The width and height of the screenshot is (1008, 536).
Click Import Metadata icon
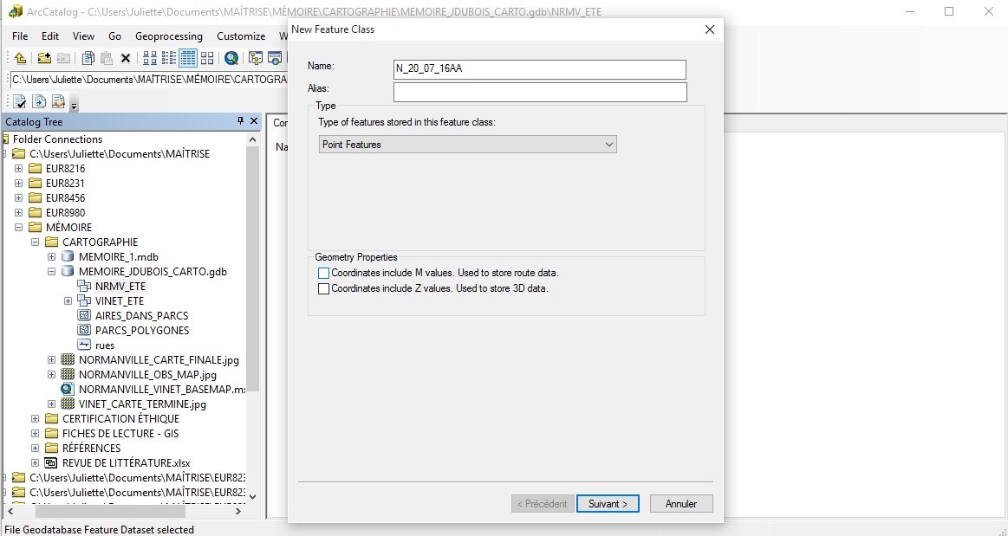[58, 101]
